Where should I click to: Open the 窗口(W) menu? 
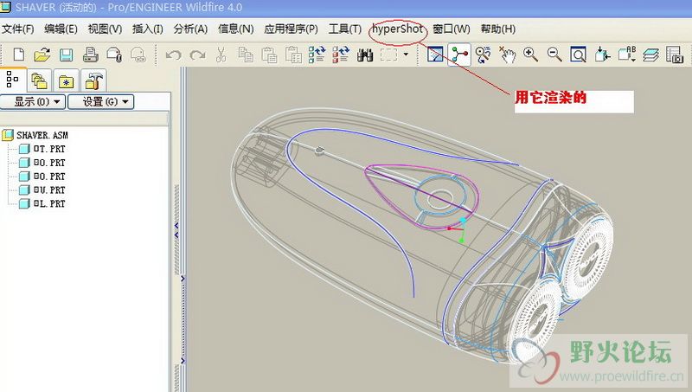451,29
